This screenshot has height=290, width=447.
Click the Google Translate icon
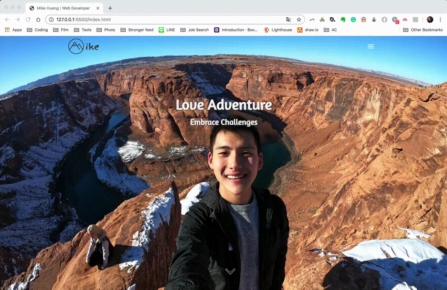289,19
